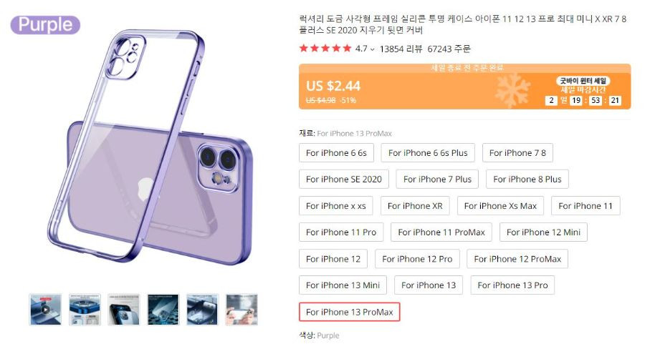
Task: Show the fifth gallery thumbnail
Action: [202, 310]
